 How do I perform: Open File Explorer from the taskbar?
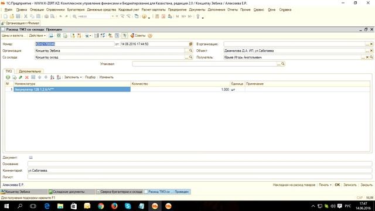[60, 206]
